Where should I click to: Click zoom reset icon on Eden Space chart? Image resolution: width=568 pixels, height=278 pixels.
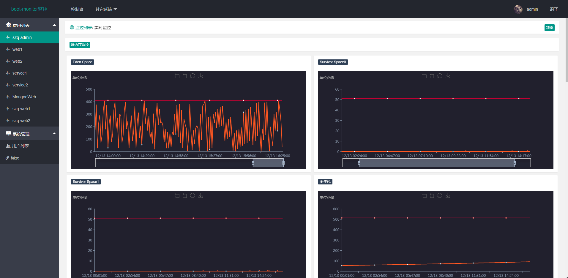tap(185, 76)
